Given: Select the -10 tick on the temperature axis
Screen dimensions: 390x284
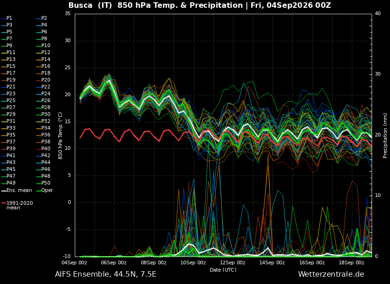Looking at the screenshot, I should [66, 257].
